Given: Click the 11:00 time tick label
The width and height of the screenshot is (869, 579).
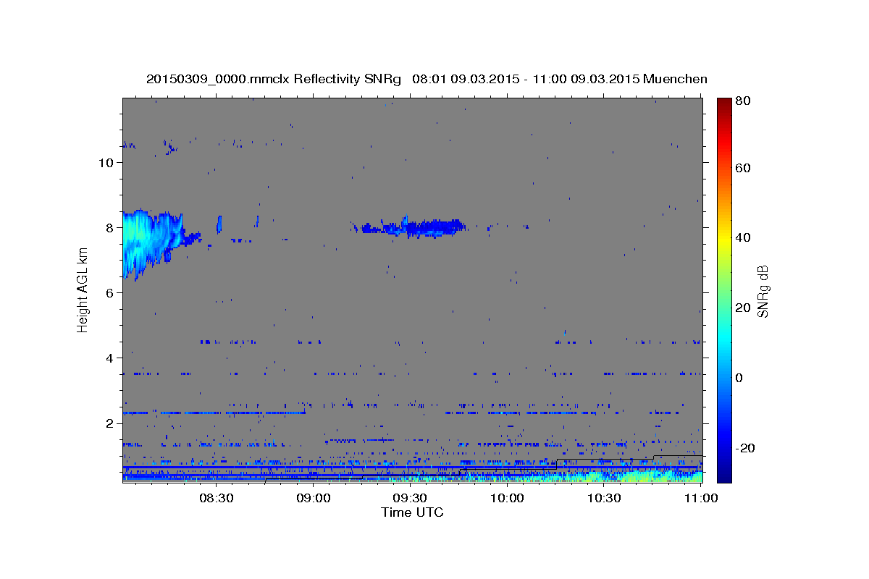Looking at the screenshot, I should click(700, 498).
